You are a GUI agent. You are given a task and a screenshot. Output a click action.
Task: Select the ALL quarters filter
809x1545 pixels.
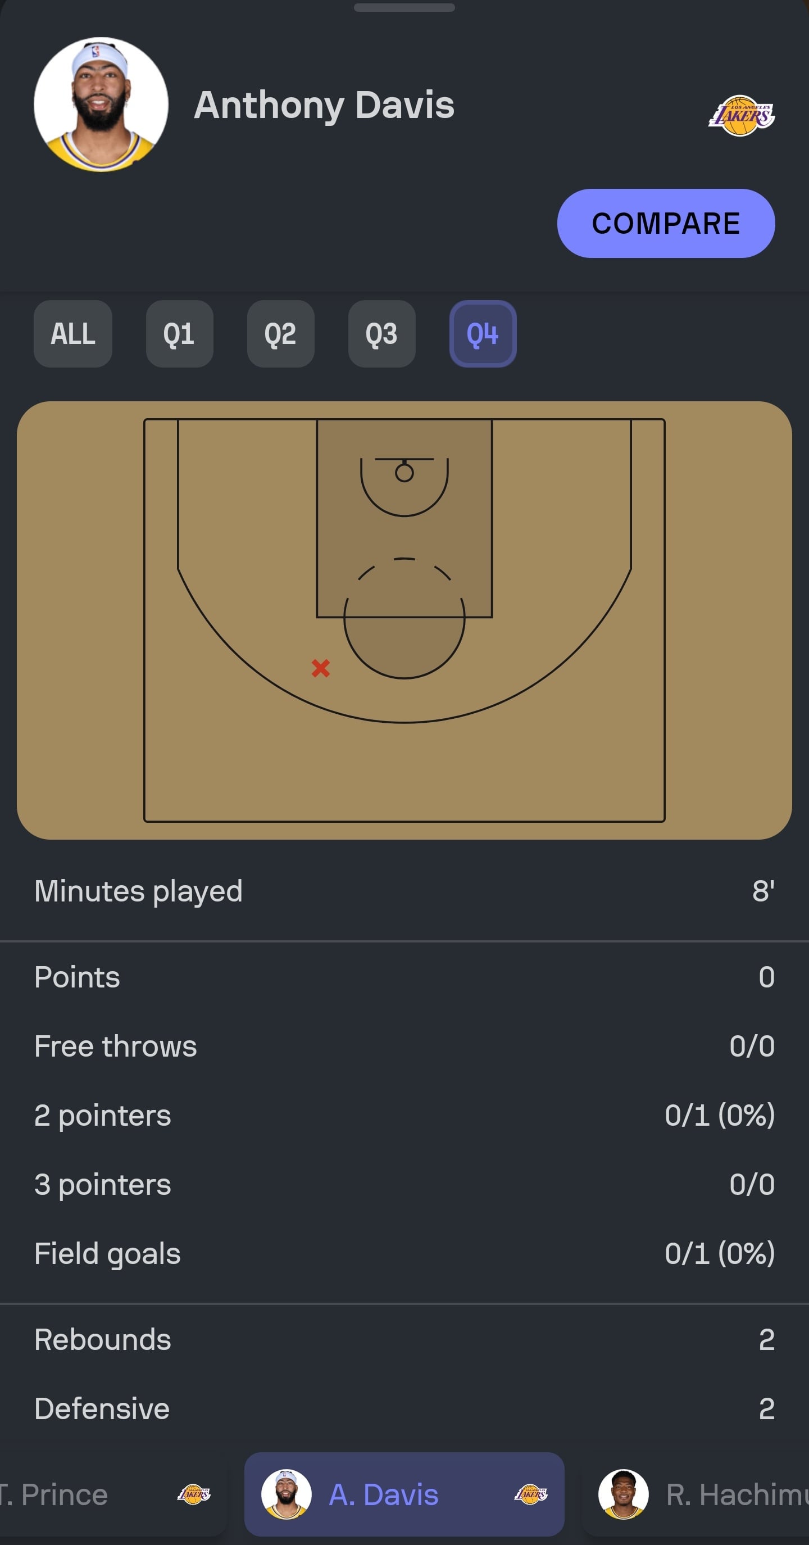click(x=72, y=334)
